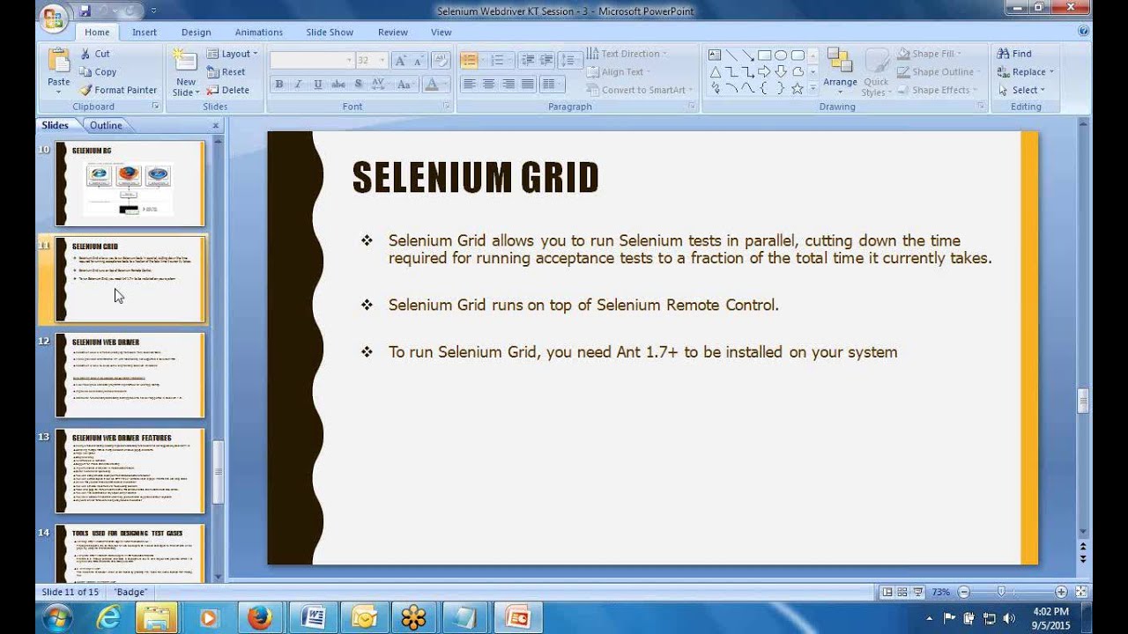
Task: Open the Find tool in Editing group
Action: click(1014, 54)
